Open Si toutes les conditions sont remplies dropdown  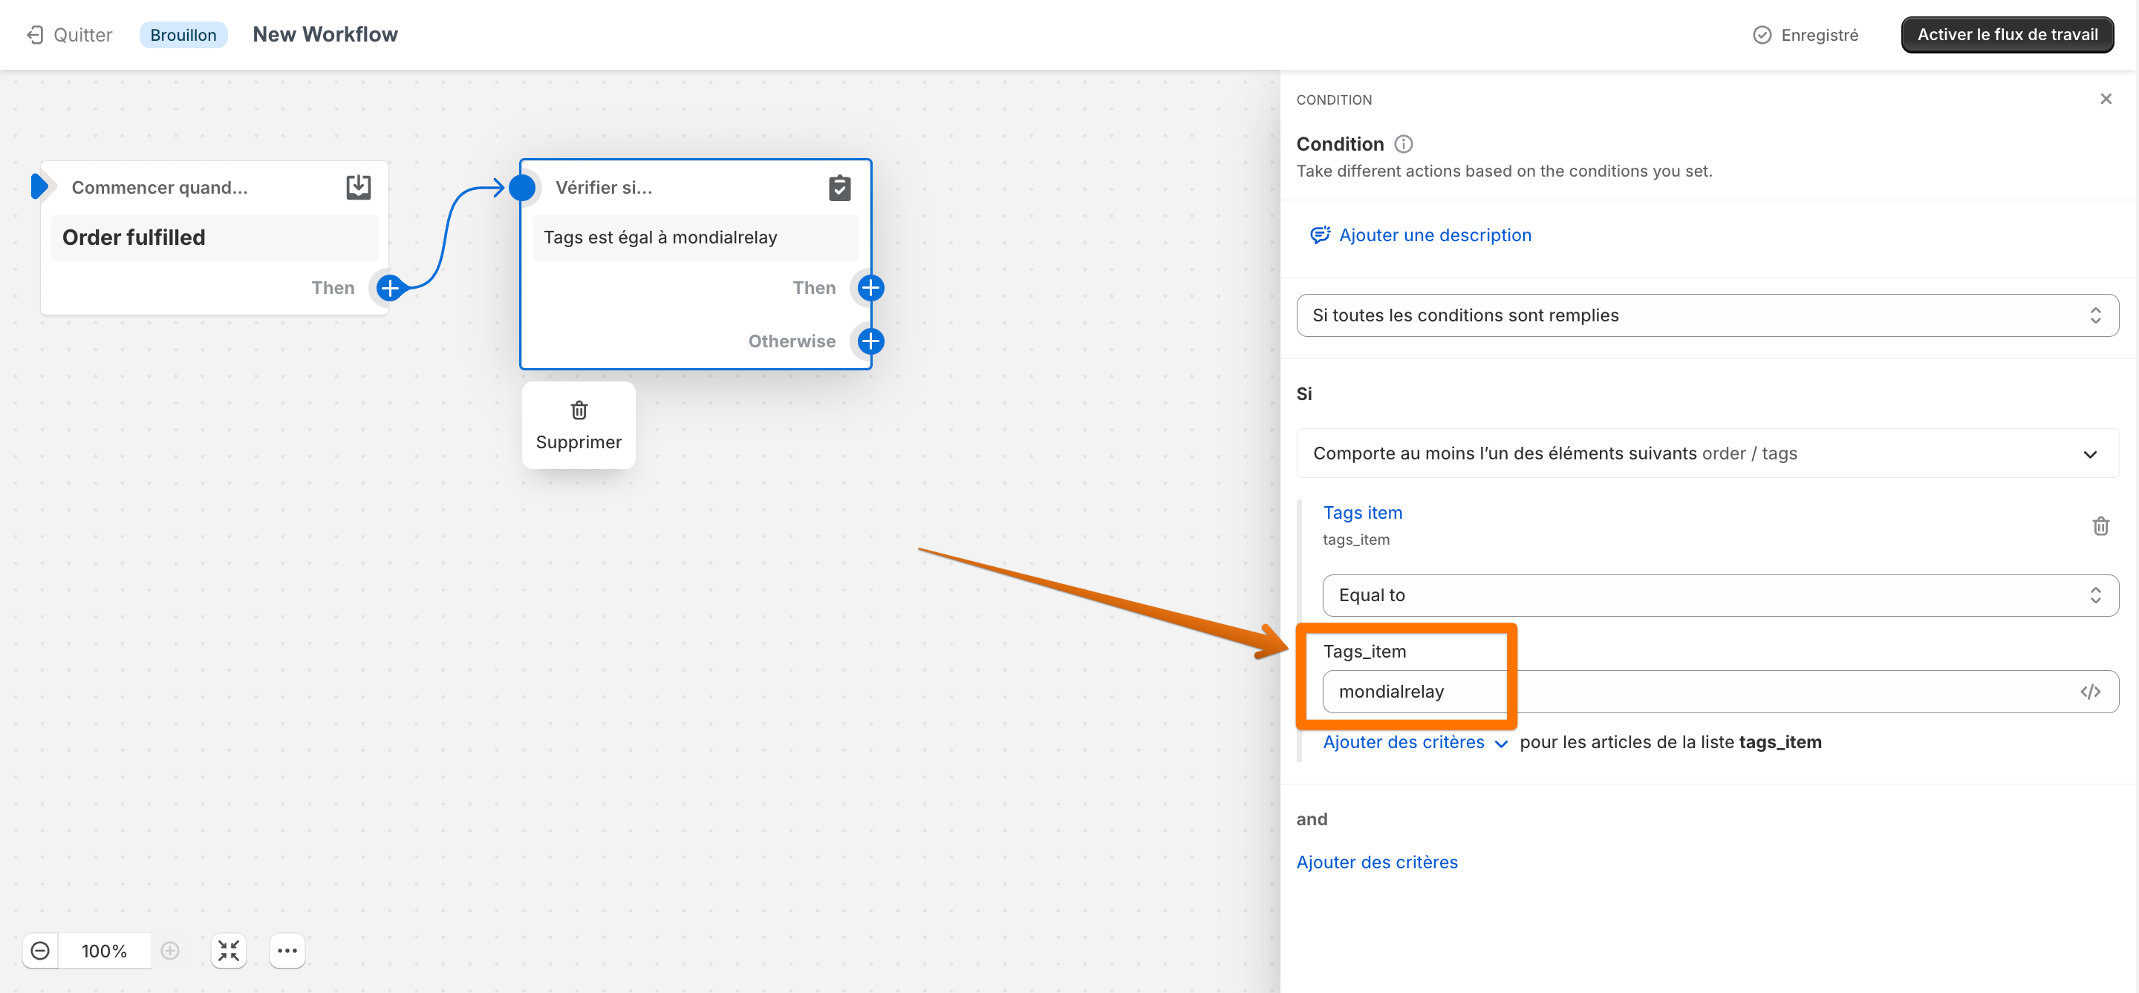[1707, 315]
